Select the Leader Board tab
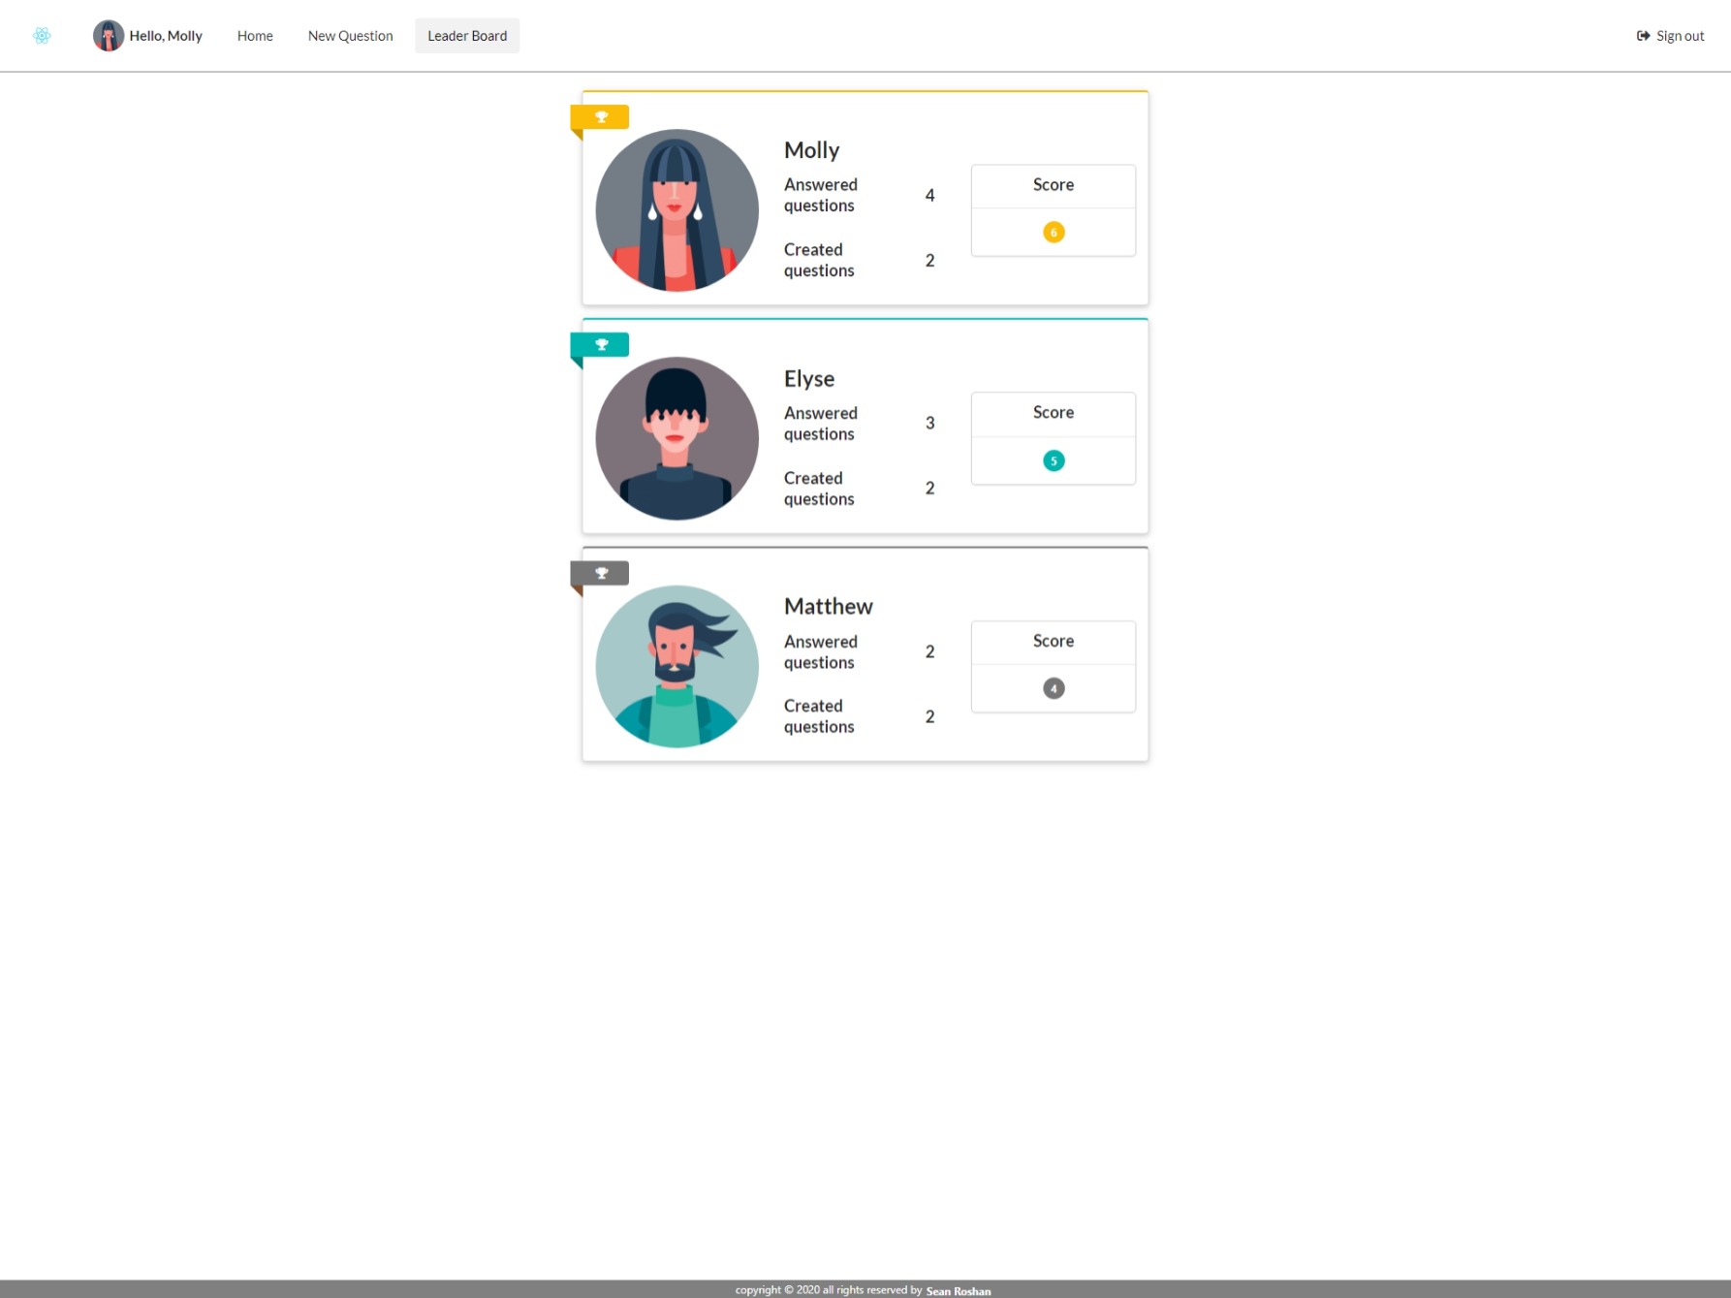Viewport: 1731px width, 1298px height. pos(467,36)
